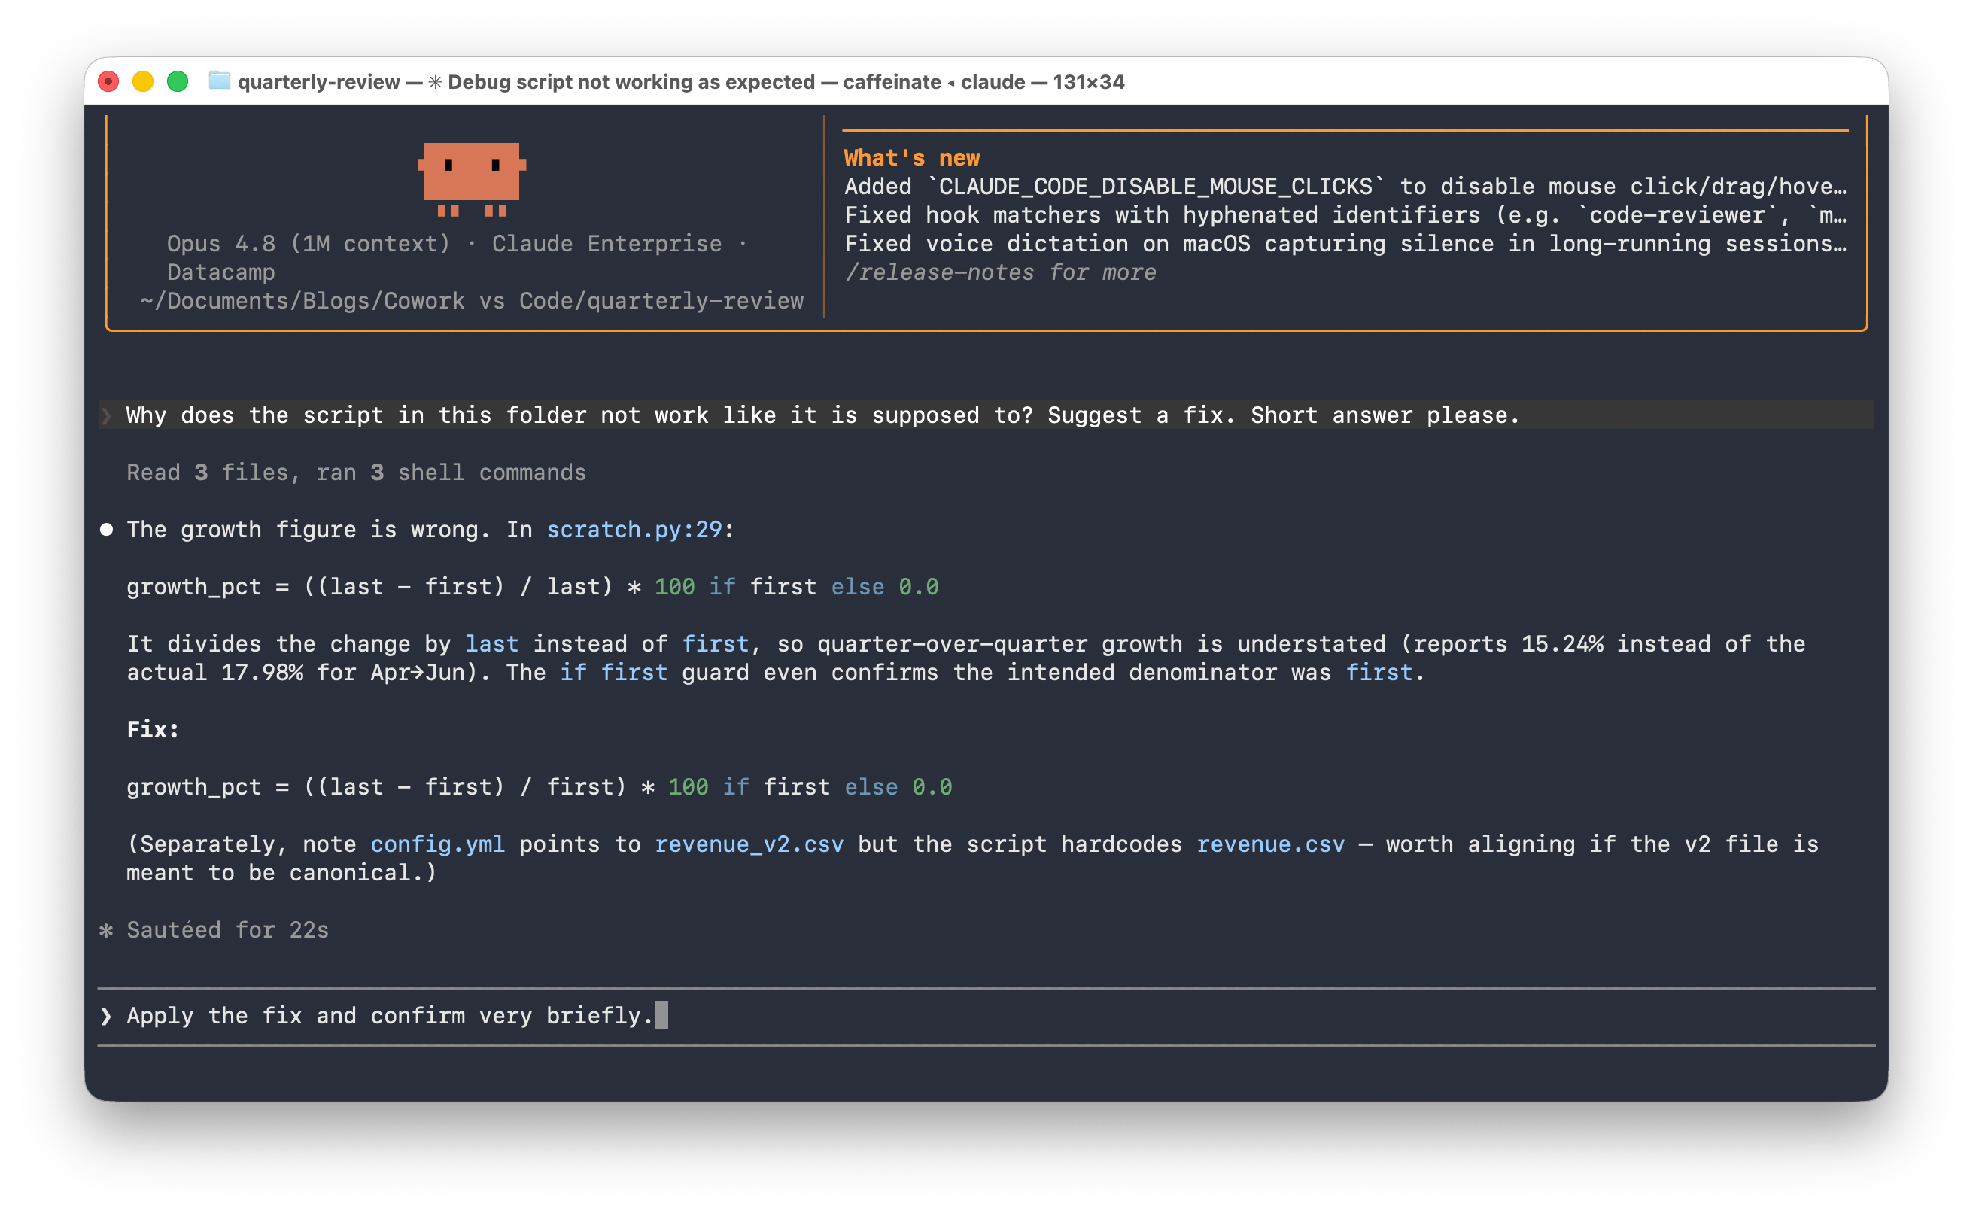Click the CLAUDE_CODE_DISABLE_MOUSE_CLICKS release note line
The width and height of the screenshot is (1973, 1213).
(1345, 186)
